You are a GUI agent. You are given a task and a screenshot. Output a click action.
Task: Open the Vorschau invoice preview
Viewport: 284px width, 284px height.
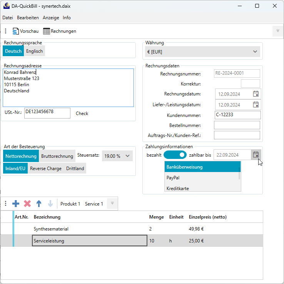coord(25,31)
